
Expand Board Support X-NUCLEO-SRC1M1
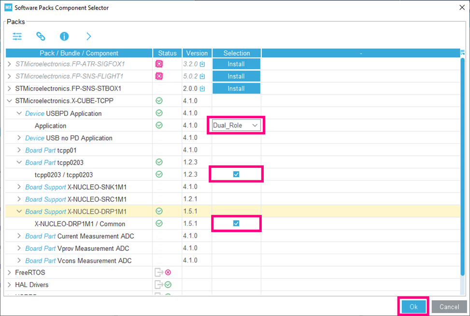point(19,199)
